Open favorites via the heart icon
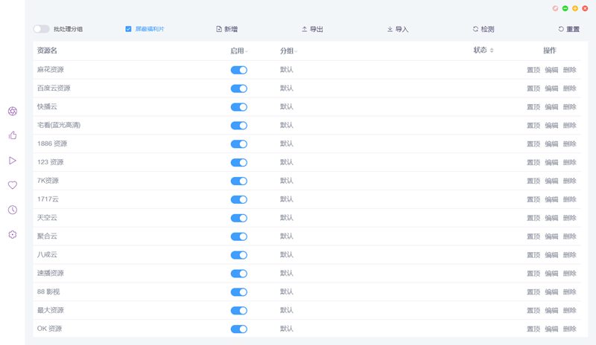The image size is (596, 345). (x=13, y=185)
